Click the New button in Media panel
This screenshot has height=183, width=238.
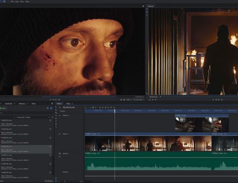[3, 108]
